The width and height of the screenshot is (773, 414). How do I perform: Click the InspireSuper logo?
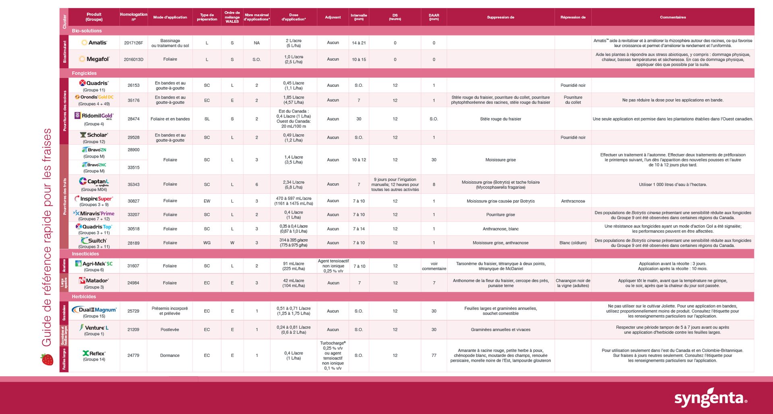(94, 198)
